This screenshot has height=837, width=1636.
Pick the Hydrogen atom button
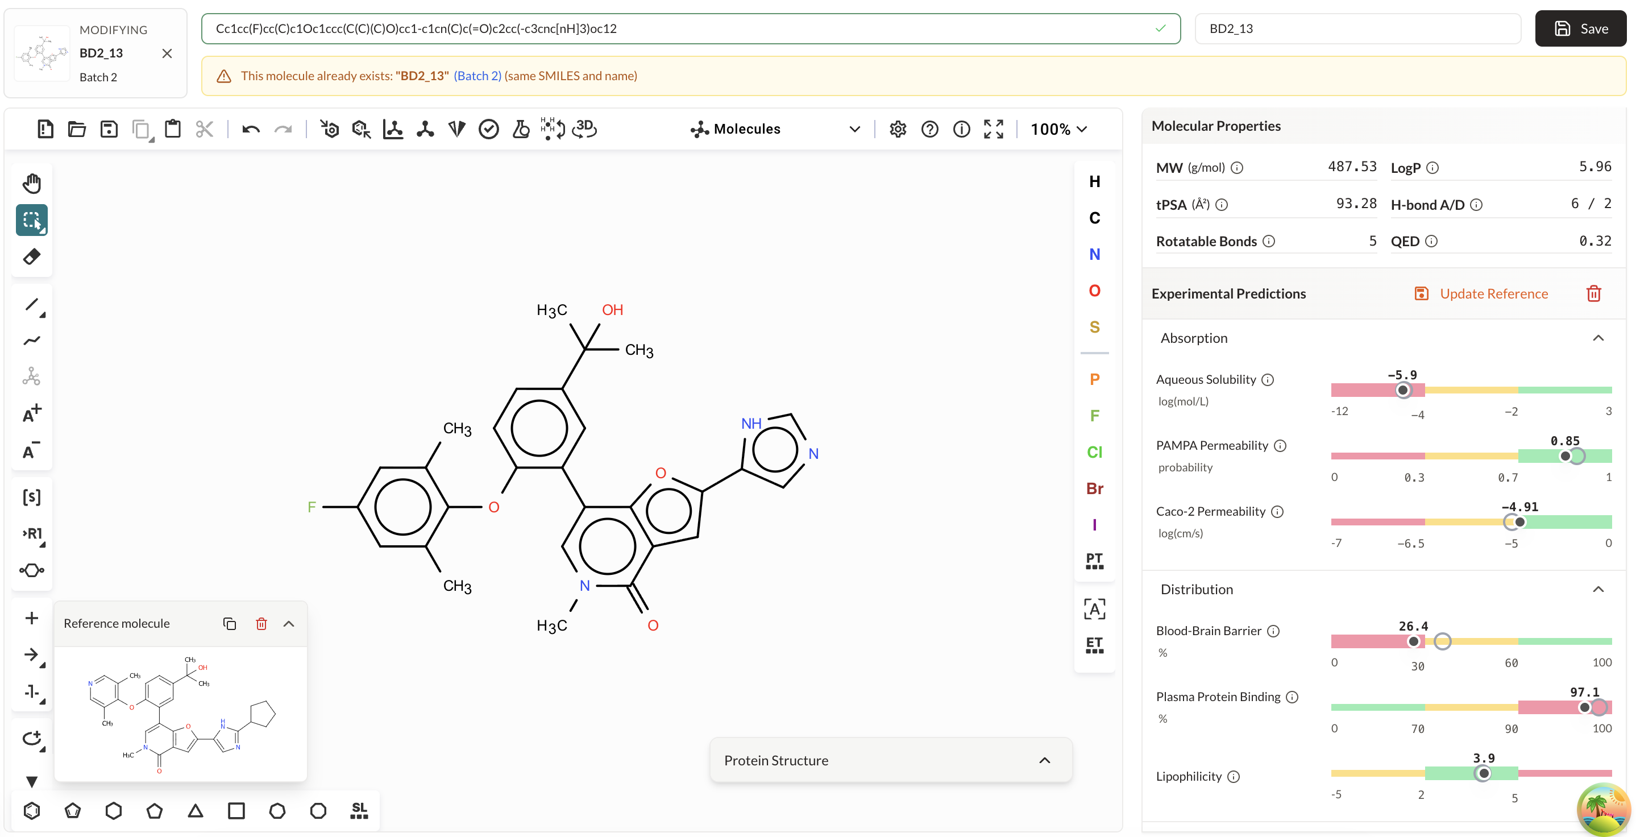point(1094,181)
